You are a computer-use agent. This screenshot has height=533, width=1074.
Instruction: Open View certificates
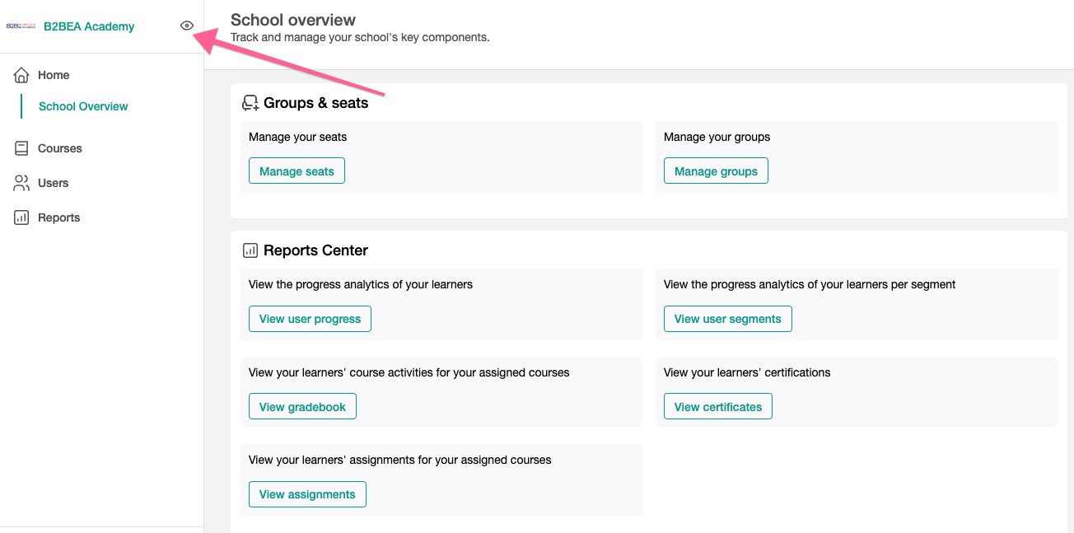coord(717,407)
